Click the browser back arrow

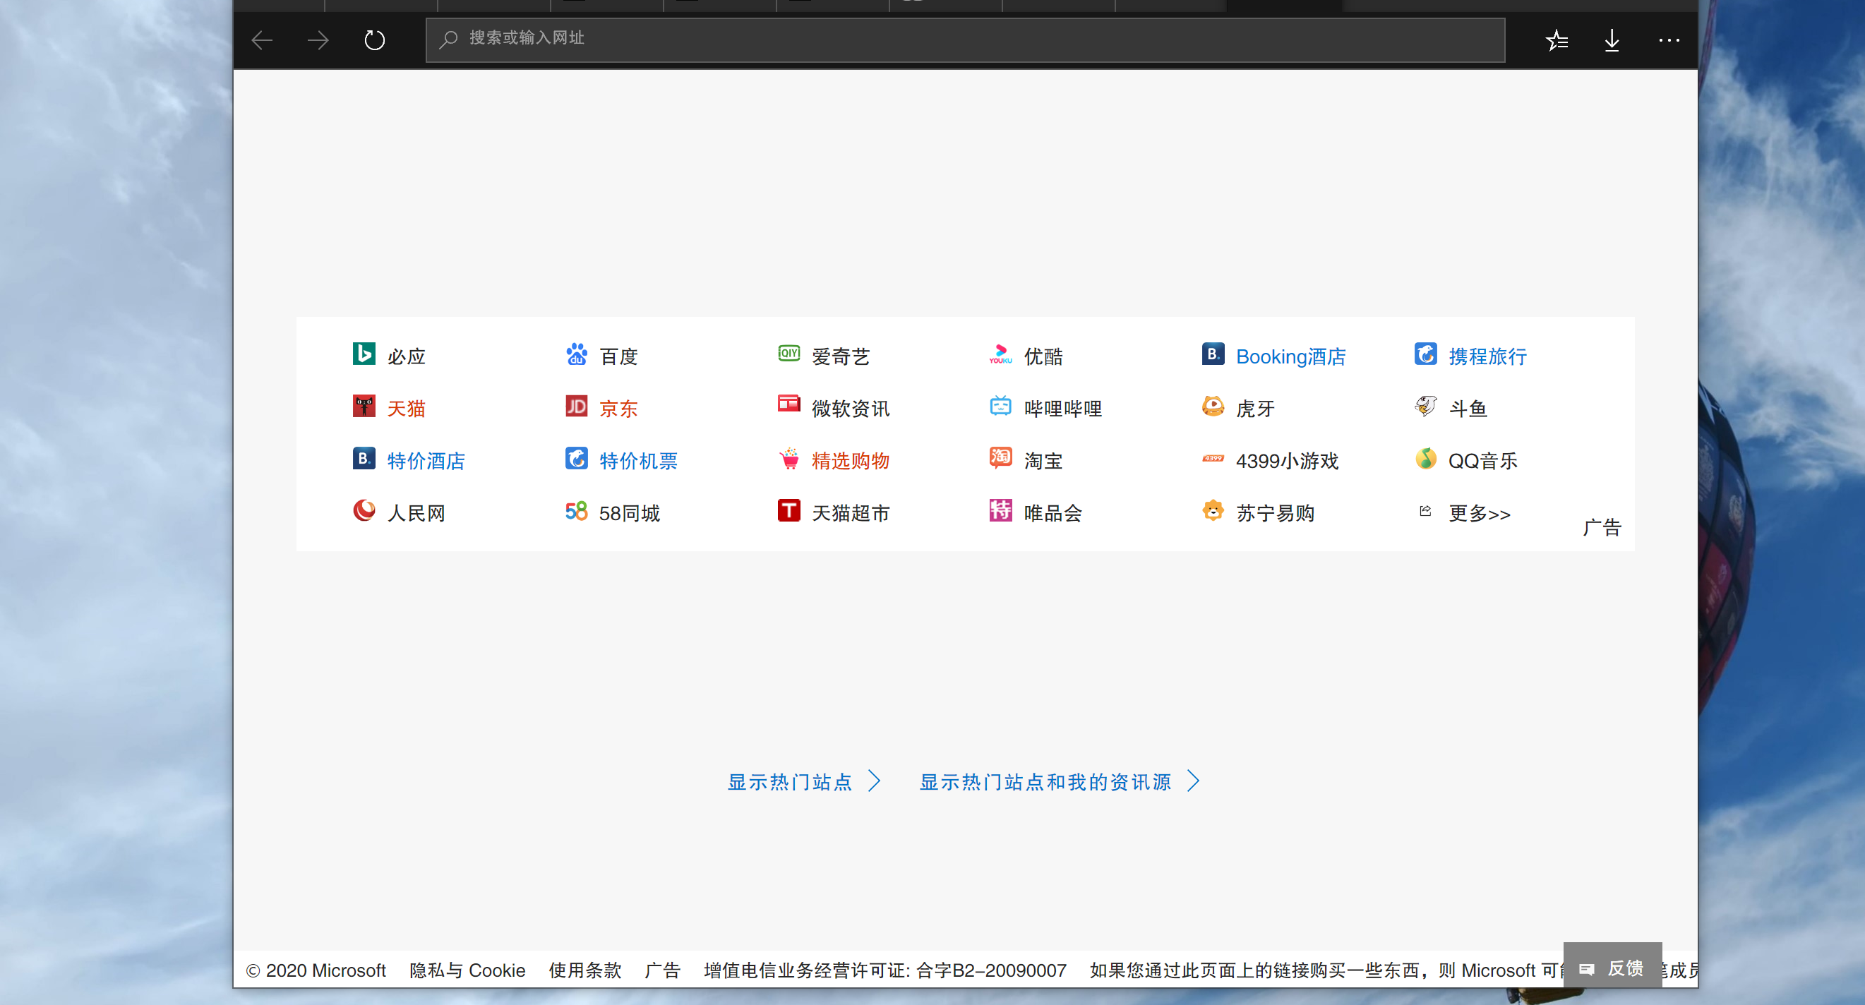[x=262, y=40]
